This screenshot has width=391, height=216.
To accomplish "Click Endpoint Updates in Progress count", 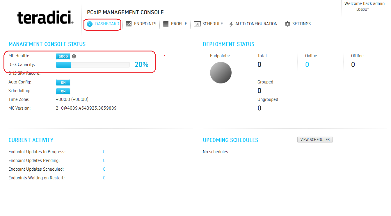I will tap(104, 152).
